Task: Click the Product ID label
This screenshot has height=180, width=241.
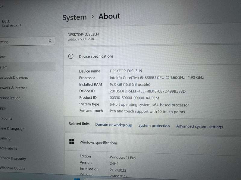Action: [x=88, y=97]
